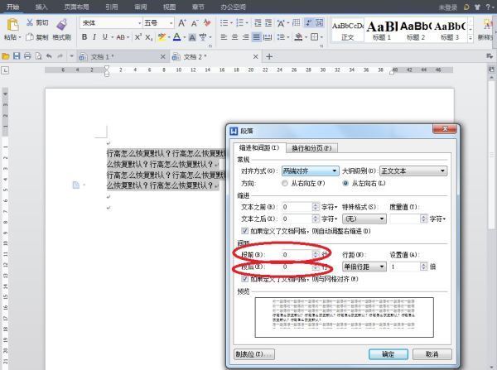Open the outline level (大纲级别) dropdown
The image size is (497, 370).
[x=413, y=171]
